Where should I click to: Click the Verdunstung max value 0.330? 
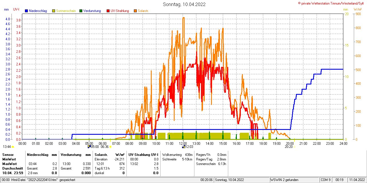pos(87,164)
